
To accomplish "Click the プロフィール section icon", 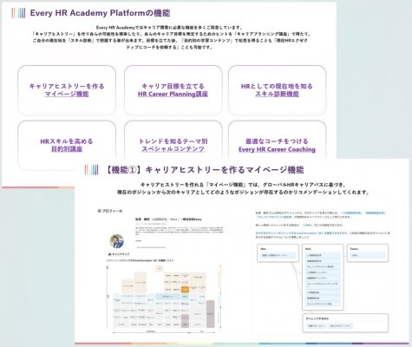I will tap(99, 211).
